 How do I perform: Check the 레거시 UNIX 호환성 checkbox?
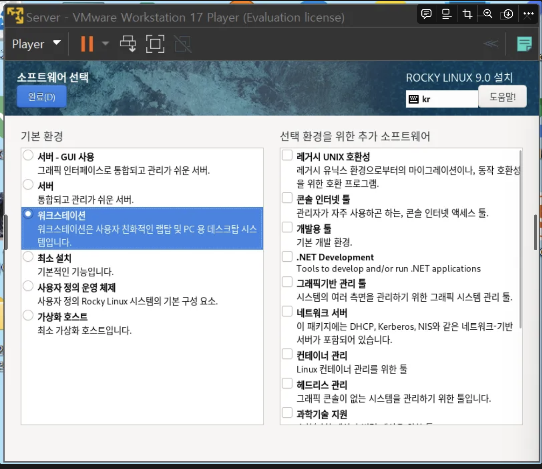click(x=287, y=155)
